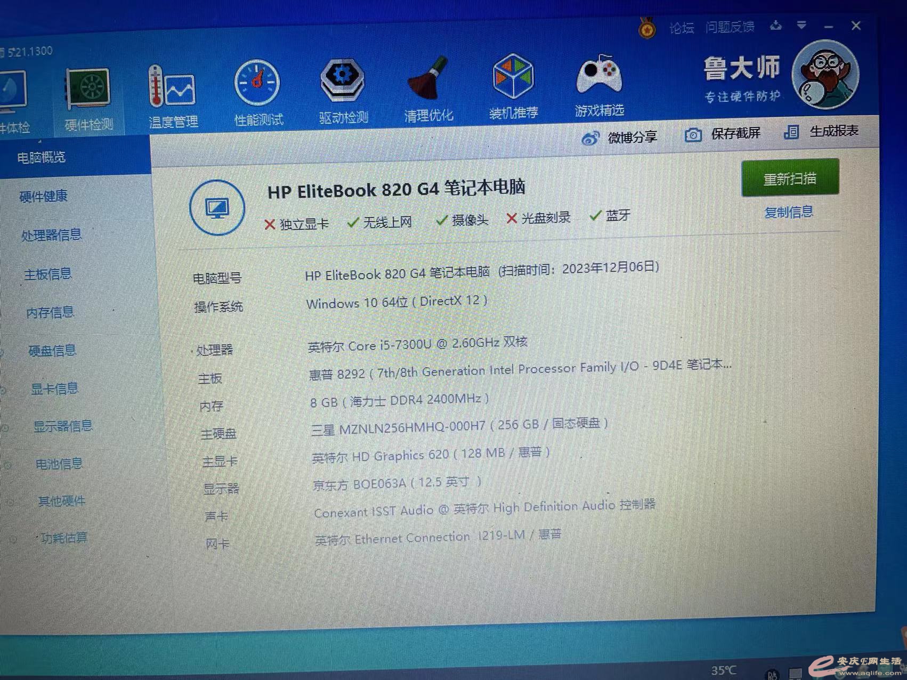
Task: Open 温度管理 temperature management
Action: coord(173,97)
